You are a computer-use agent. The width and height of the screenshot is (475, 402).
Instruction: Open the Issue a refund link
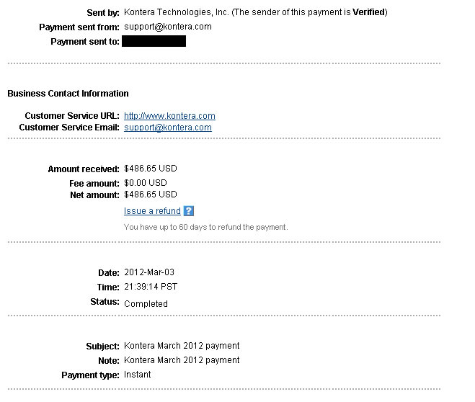152,211
